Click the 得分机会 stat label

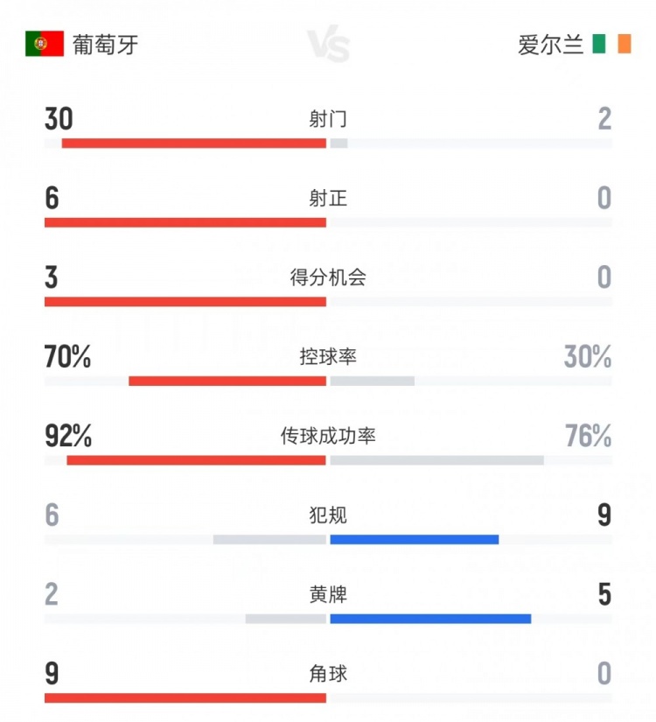pyautogui.click(x=328, y=278)
